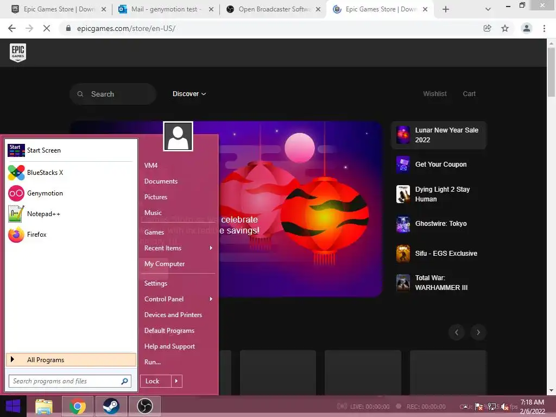This screenshot has width=556, height=417.
Task: Open Help and Support
Action: coord(169,346)
